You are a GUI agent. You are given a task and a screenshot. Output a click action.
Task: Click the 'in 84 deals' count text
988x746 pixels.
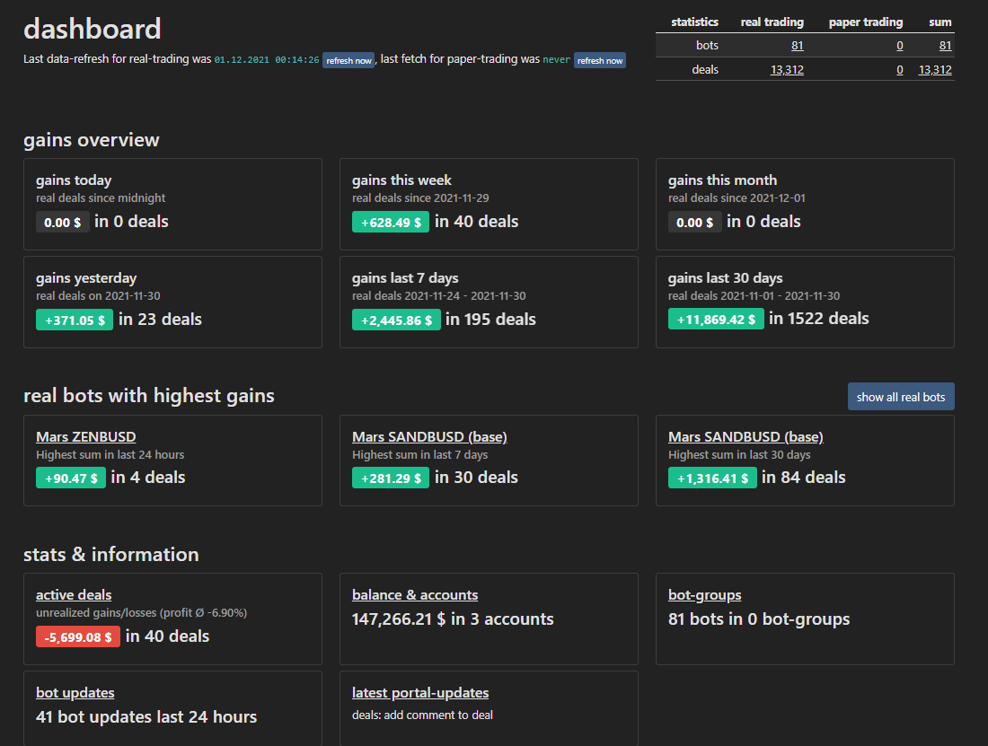click(803, 478)
